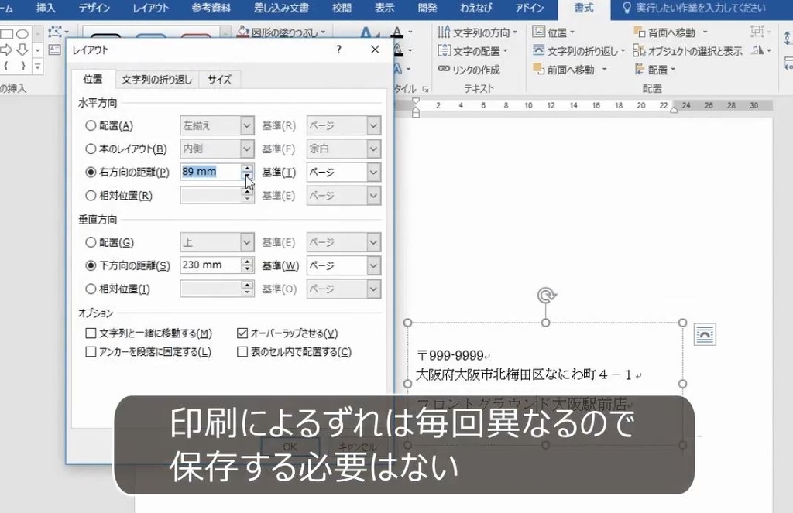The image size is (793, 513).
Task: Increase the 230 mm value with up stepper
Action: coord(247,262)
